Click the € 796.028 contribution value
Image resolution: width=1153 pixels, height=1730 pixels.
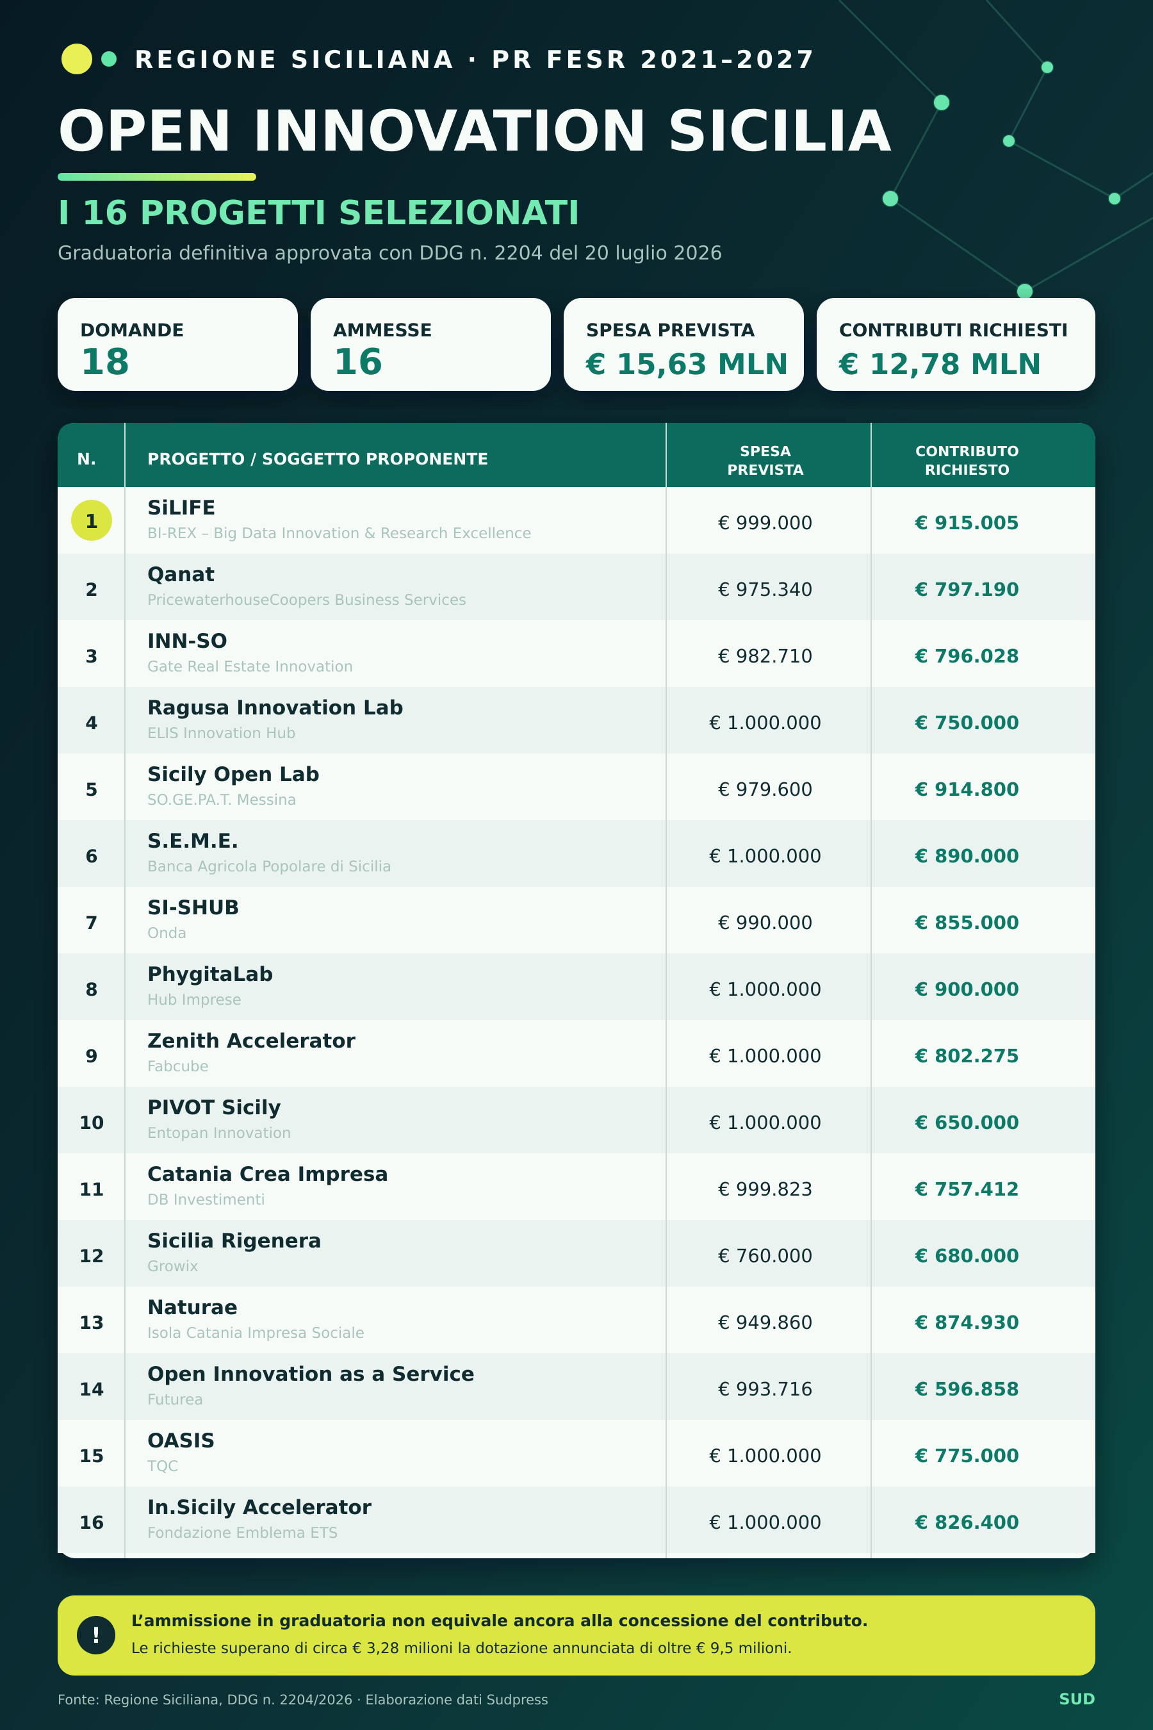[x=967, y=656]
